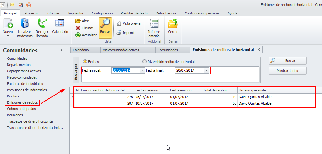
Task: Select Traspasos de dinero horizontal indi… in sidebar
Action: pos(35,128)
